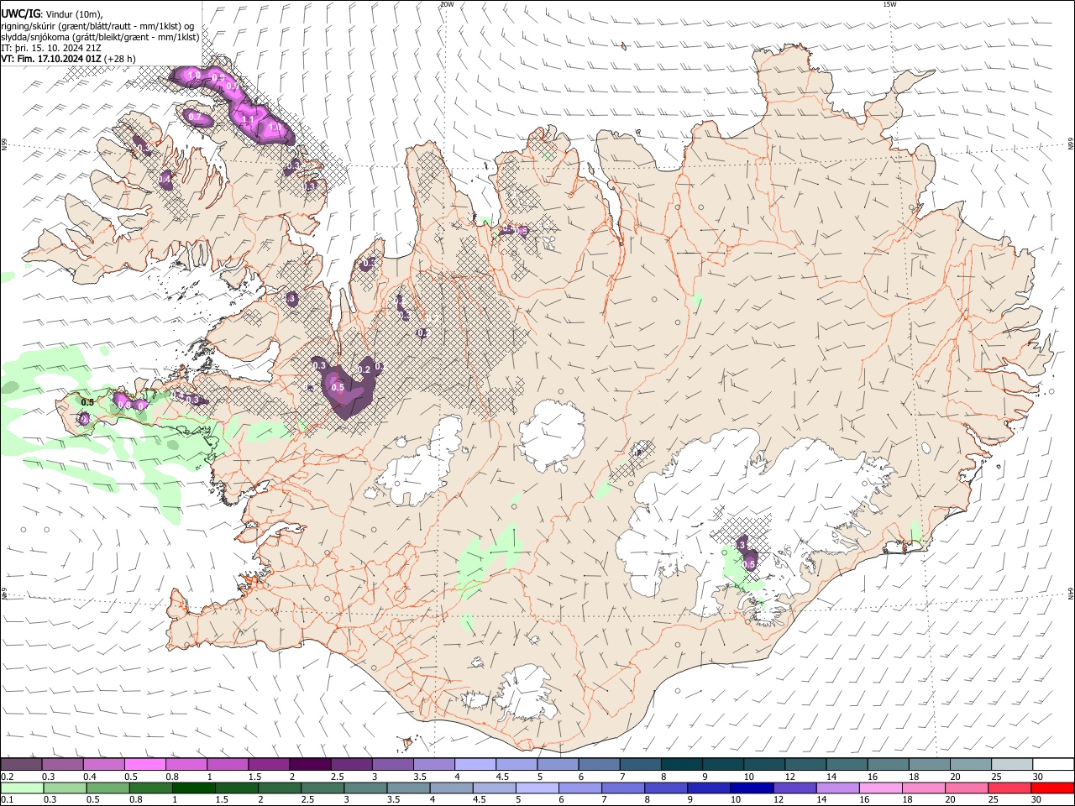The width and height of the screenshot is (1075, 806).
Task: Pick upper-row dark teal swatch between 8 and 9
Action: coord(682,764)
